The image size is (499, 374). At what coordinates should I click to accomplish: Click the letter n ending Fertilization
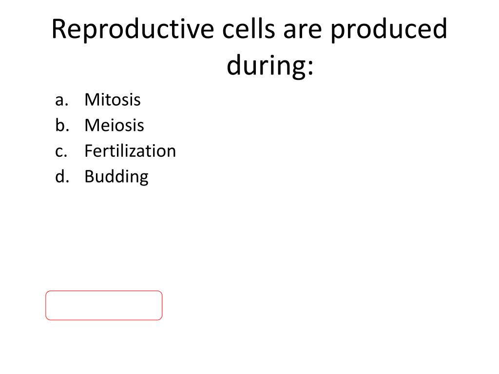point(172,152)
